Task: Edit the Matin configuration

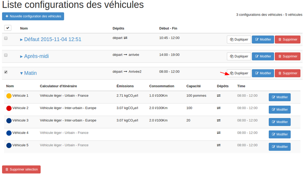Action: click(x=263, y=73)
